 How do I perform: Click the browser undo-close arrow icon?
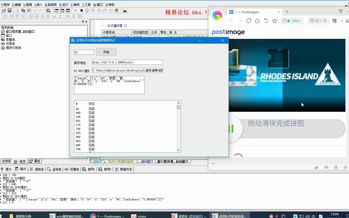coord(266,21)
